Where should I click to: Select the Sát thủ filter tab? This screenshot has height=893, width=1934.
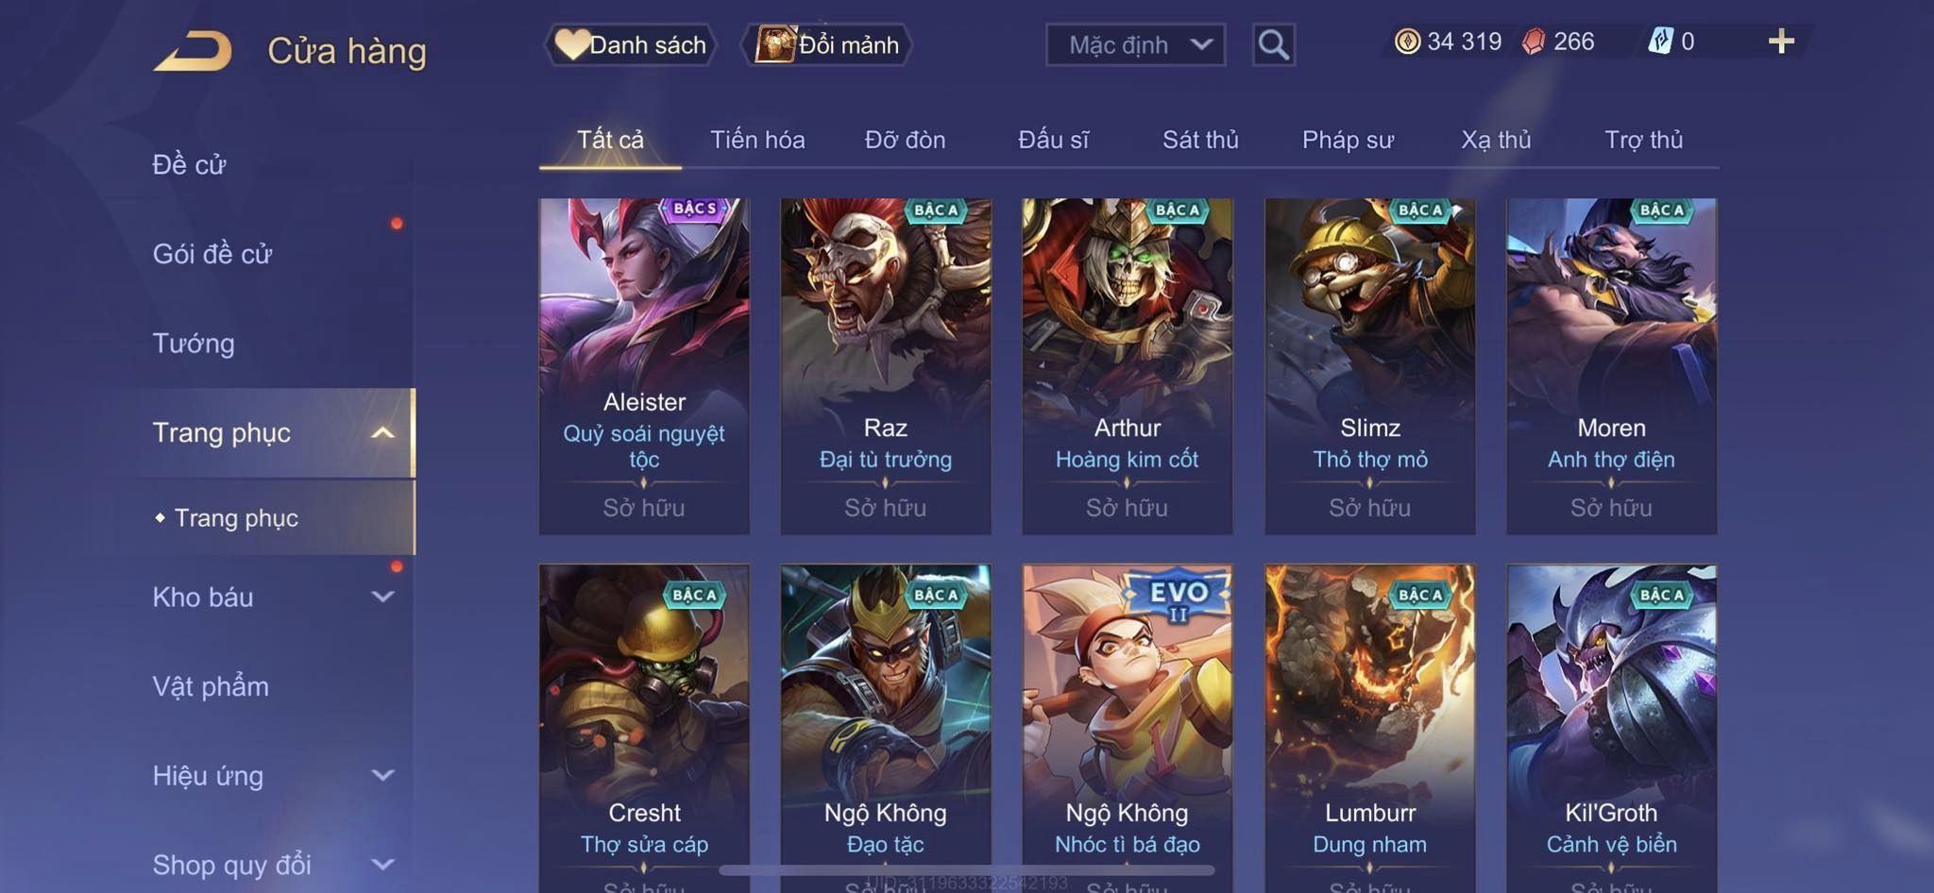pos(1200,140)
